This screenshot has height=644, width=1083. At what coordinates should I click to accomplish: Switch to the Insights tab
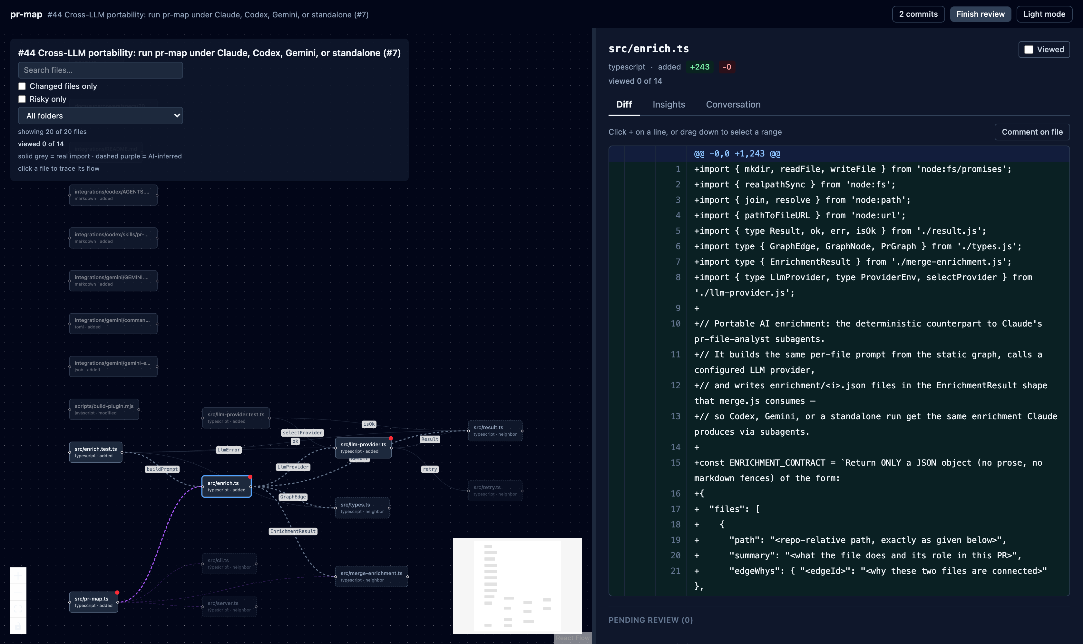pyautogui.click(x=668, y=105)
